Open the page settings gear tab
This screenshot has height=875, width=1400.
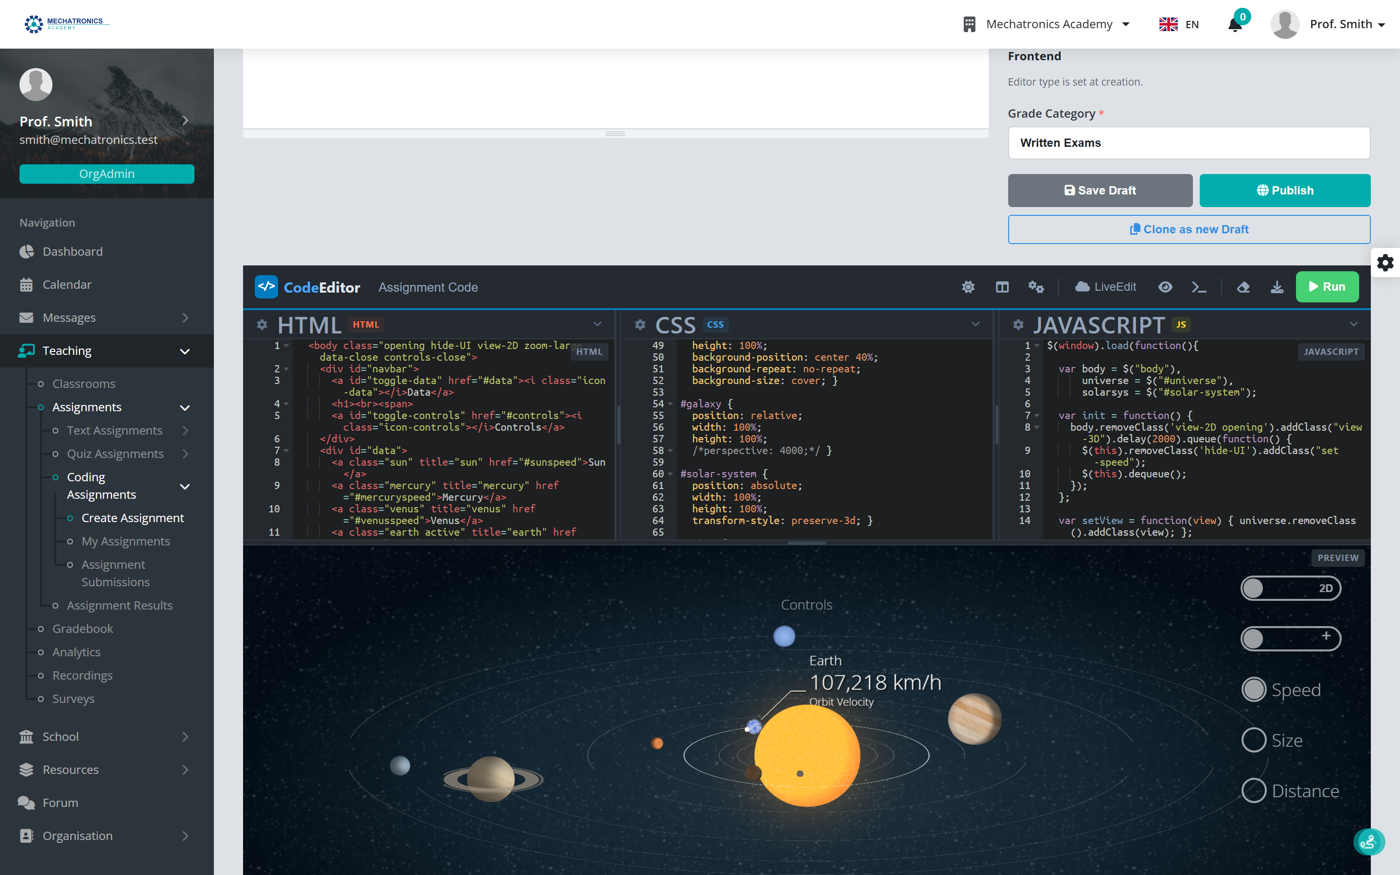click(1385, 262)
